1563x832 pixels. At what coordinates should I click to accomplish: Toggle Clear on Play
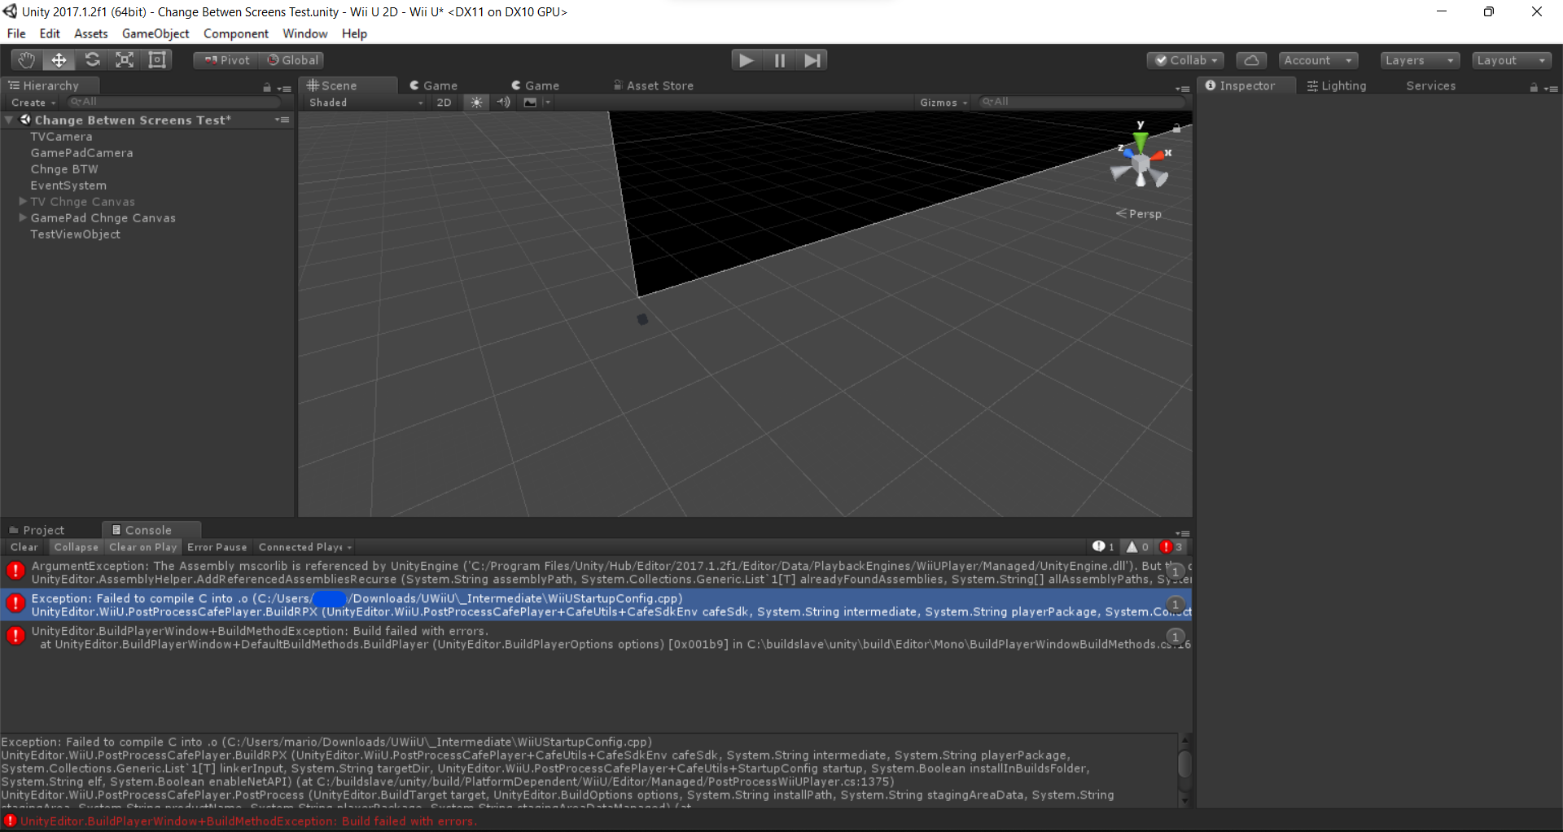(142, 547)
